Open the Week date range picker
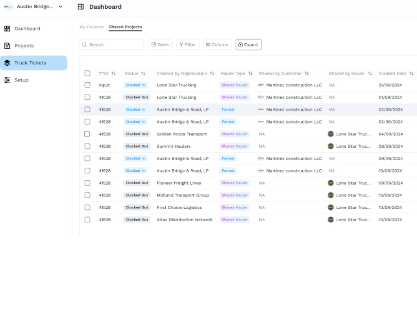 click(x=161, y=45)
